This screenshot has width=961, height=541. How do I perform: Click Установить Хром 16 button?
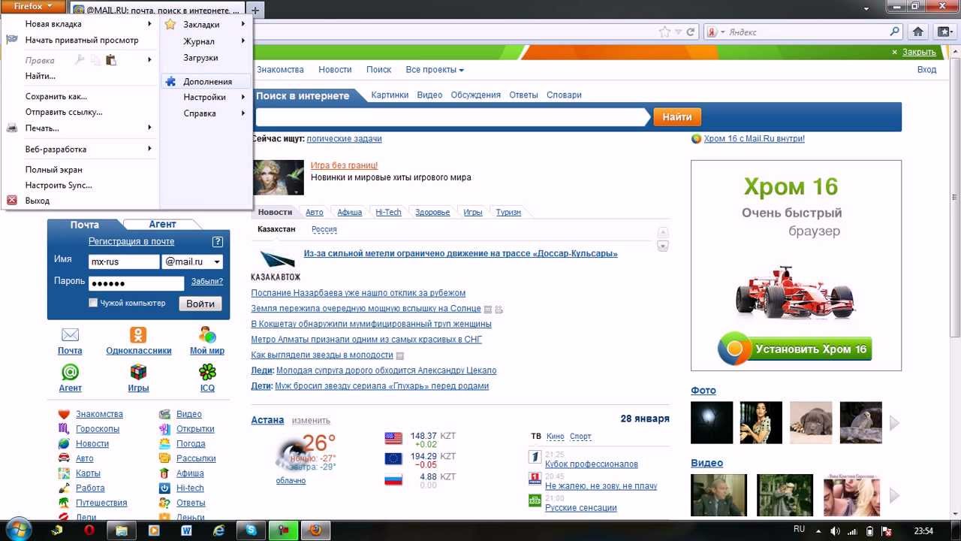coord(796,349)
